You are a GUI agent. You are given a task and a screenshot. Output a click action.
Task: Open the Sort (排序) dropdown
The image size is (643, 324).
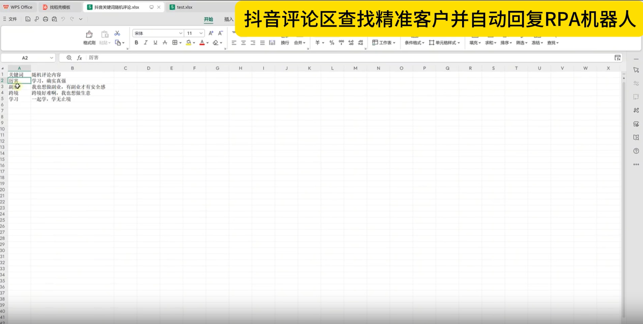tap(506, 43)
